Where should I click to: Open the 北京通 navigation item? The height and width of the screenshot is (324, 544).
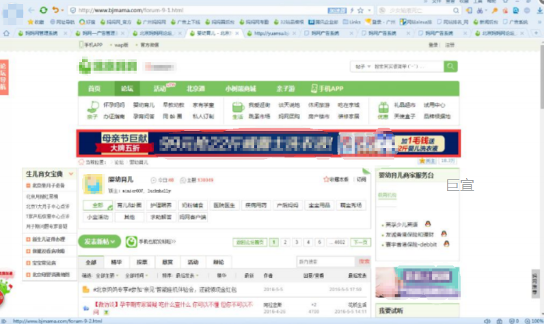click(x=195, y=89)
